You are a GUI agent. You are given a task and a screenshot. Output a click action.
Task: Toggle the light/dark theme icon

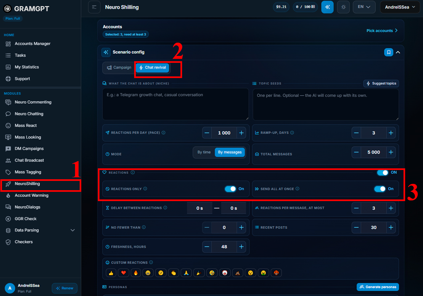[343, 7]
